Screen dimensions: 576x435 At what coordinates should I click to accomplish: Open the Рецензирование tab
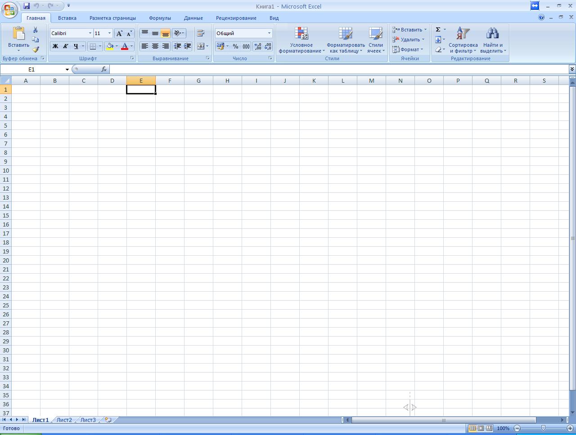(236, 18)
